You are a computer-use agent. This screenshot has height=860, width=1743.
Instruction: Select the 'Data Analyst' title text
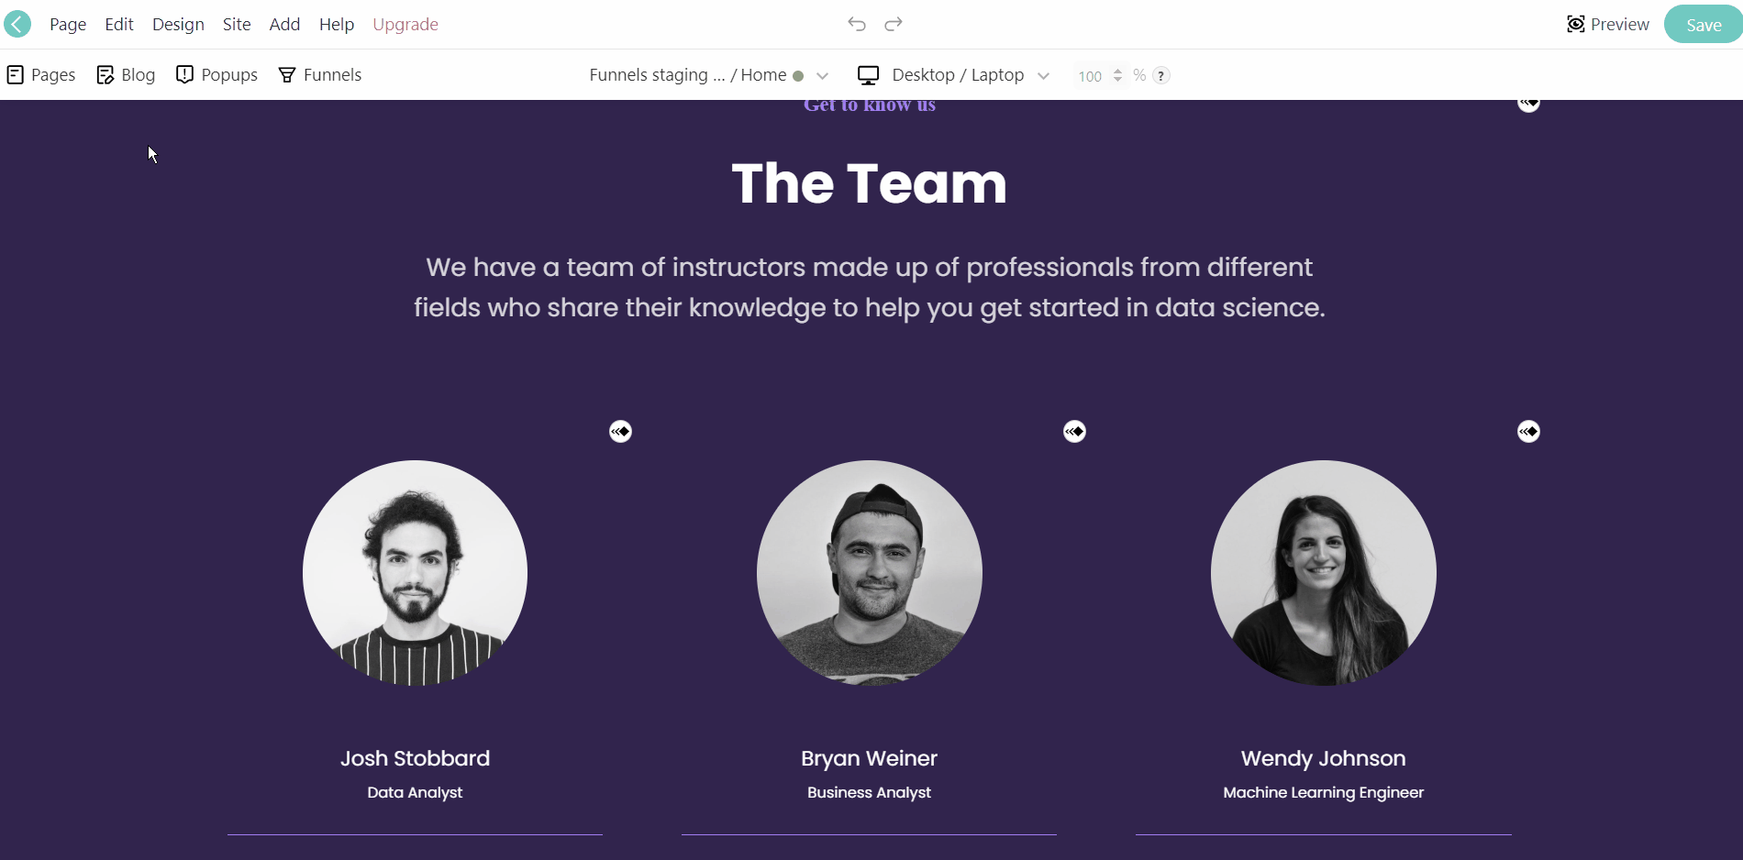click(x=416, y=792)
